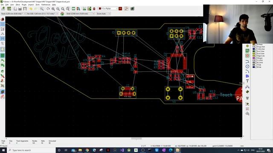Viewport: 273px width, 153px height.
Task: Select the Measure Distance tool
Action: click(247, 113)
